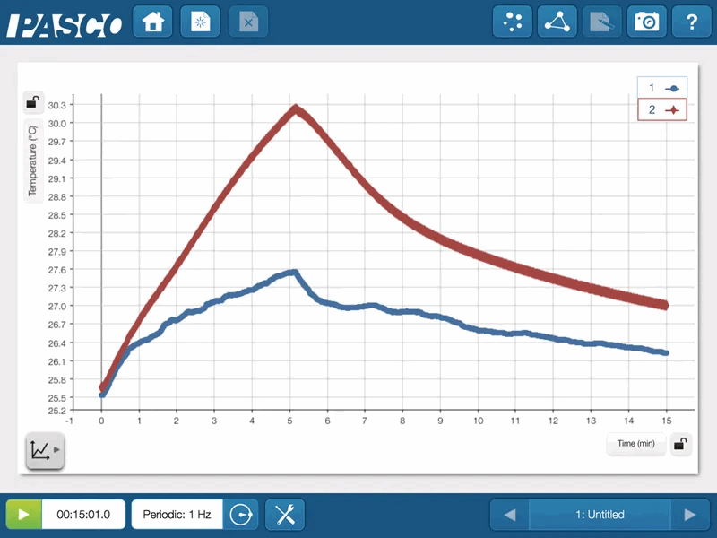717x538 pixels.
Task: Open the Time (min) axis measurement selector
Action: [635, 444]
